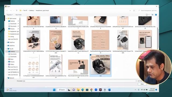The image size is (172, 97).
Task: Show hidden tray icons chevron
Action: [135, 90]
